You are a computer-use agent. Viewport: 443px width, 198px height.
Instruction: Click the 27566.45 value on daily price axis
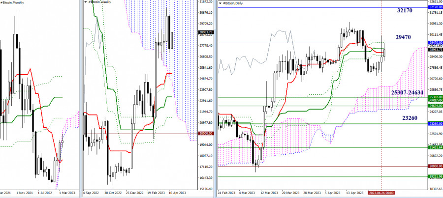pyautogui.click(x=436, y=68)
